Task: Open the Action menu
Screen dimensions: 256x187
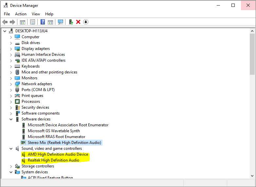Action: pyautogui.click(x=21, y=14)
